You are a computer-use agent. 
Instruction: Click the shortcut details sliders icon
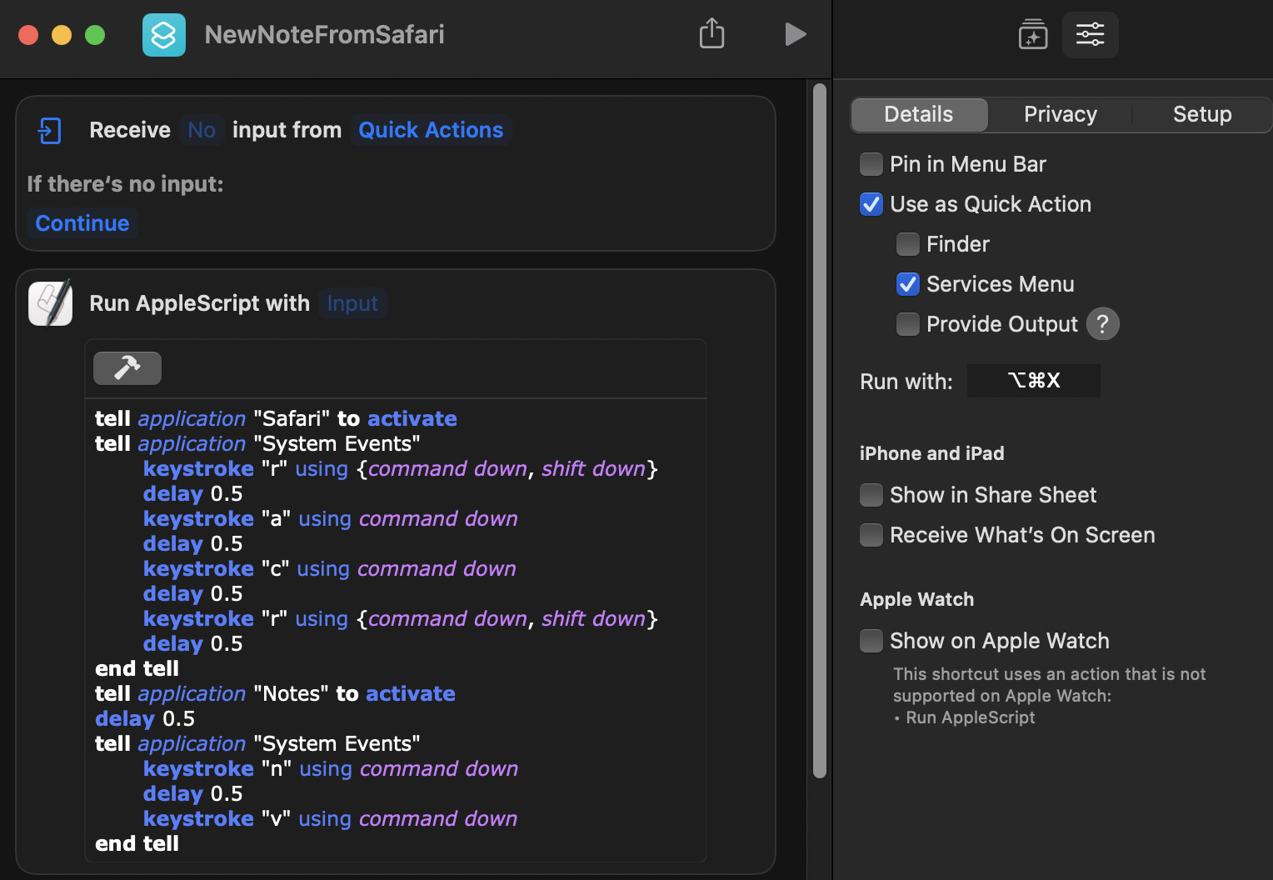pos(1090,34)
